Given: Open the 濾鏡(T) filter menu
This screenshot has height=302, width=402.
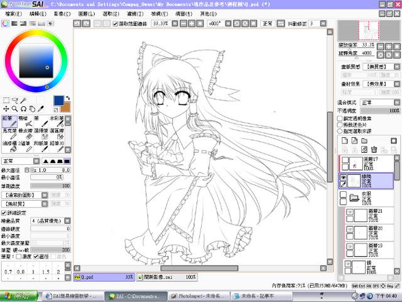Looking at the screenshot, I should [135, 14].
